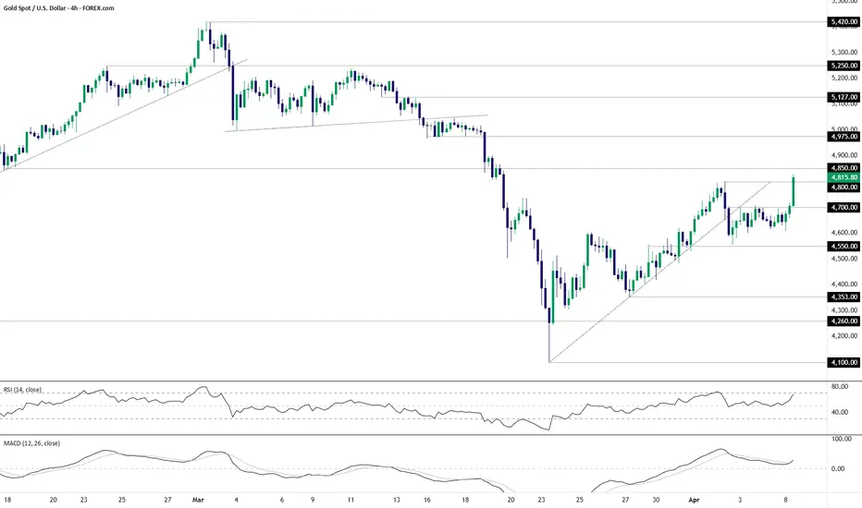Select the 4,100.00 low price label
Viewport: 862px width, 508px height.
tap(843, 362)
